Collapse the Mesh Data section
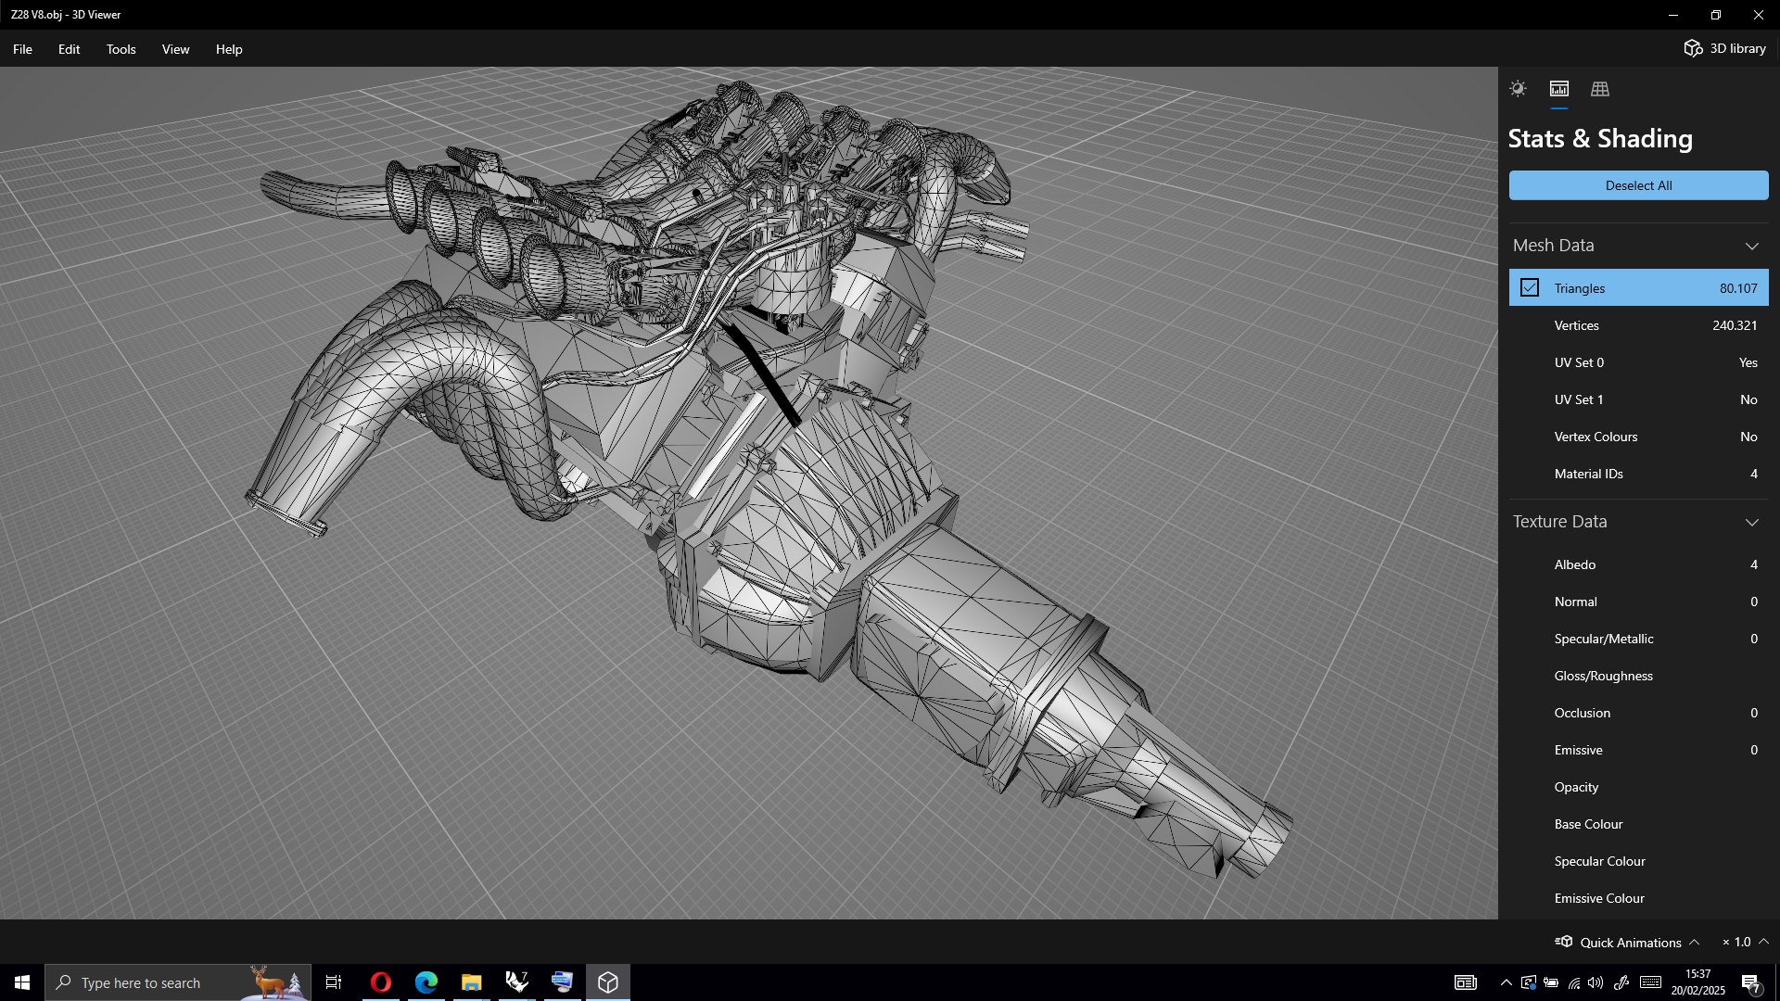The height and width of the screenshot is (1001, 1780). (x=1751, y=246)
